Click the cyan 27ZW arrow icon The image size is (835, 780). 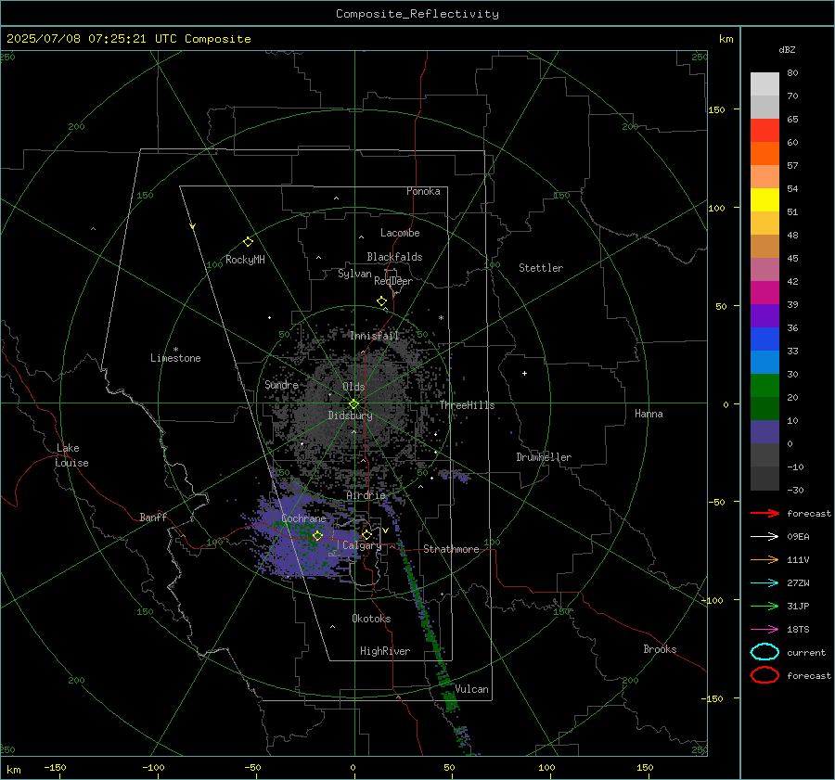tap(764, 583)
